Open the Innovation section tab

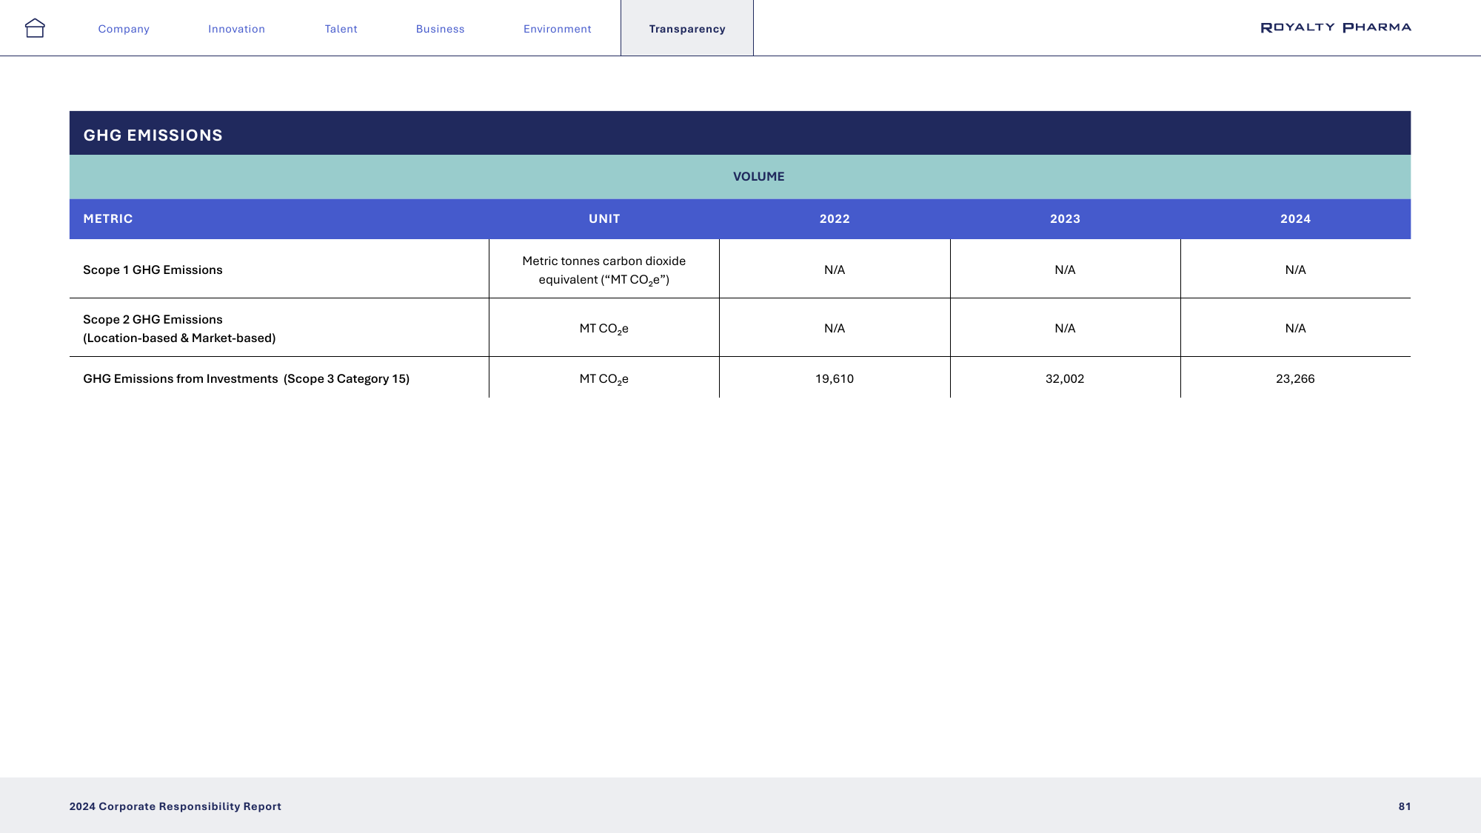[x=236, y=29]
